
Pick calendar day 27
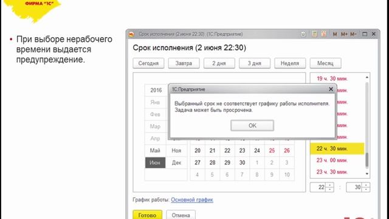198,162
